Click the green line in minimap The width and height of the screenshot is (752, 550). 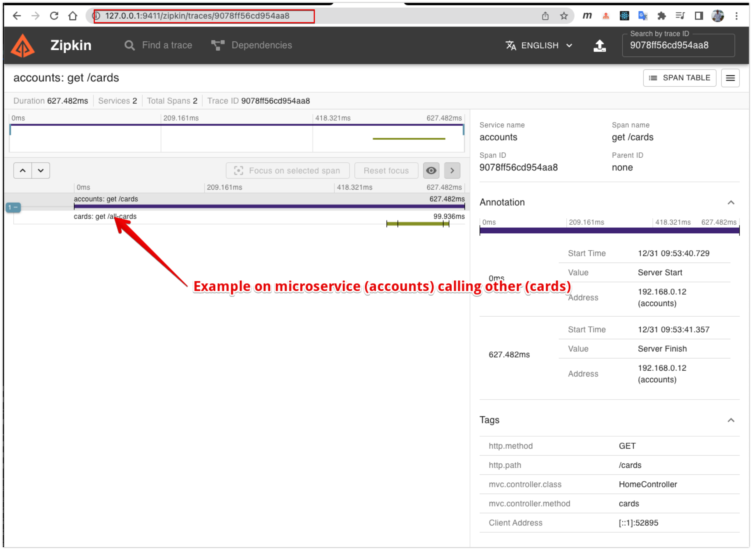(409, 139)
